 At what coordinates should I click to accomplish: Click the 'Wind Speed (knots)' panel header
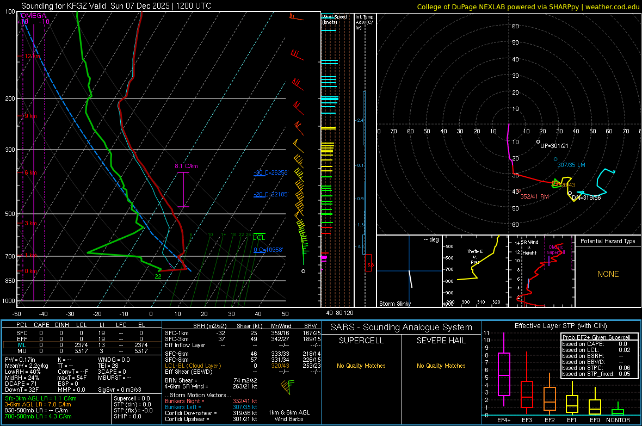pyautogui.click(x=335, y=19)
